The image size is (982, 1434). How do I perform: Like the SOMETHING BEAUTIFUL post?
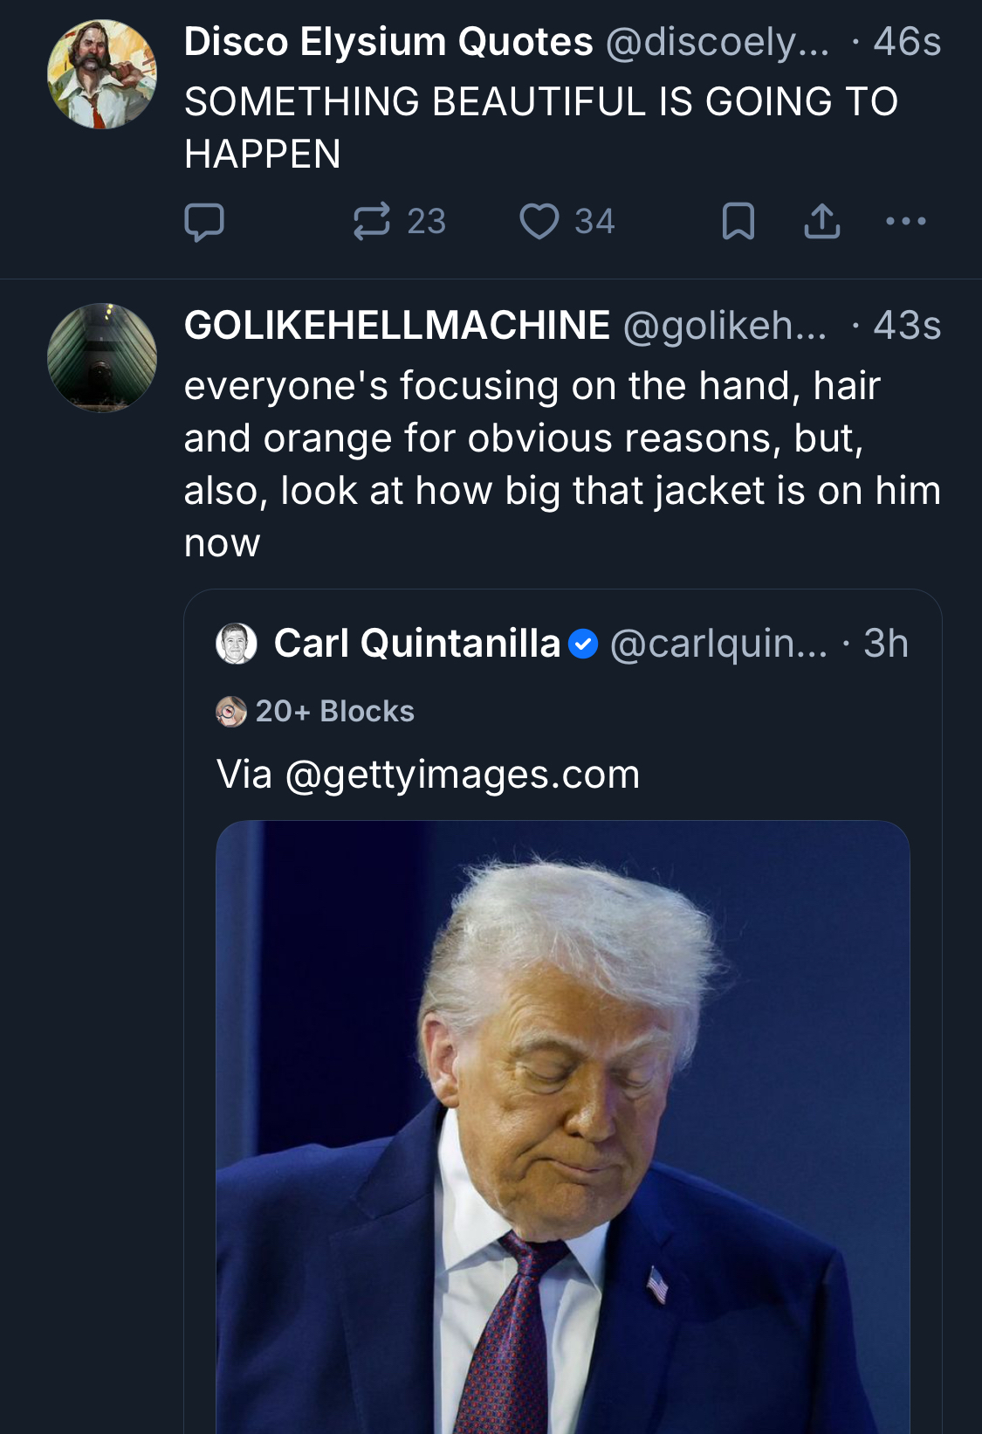539,222
